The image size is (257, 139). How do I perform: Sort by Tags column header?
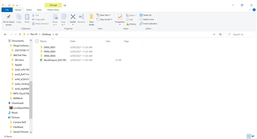[133, 41]
